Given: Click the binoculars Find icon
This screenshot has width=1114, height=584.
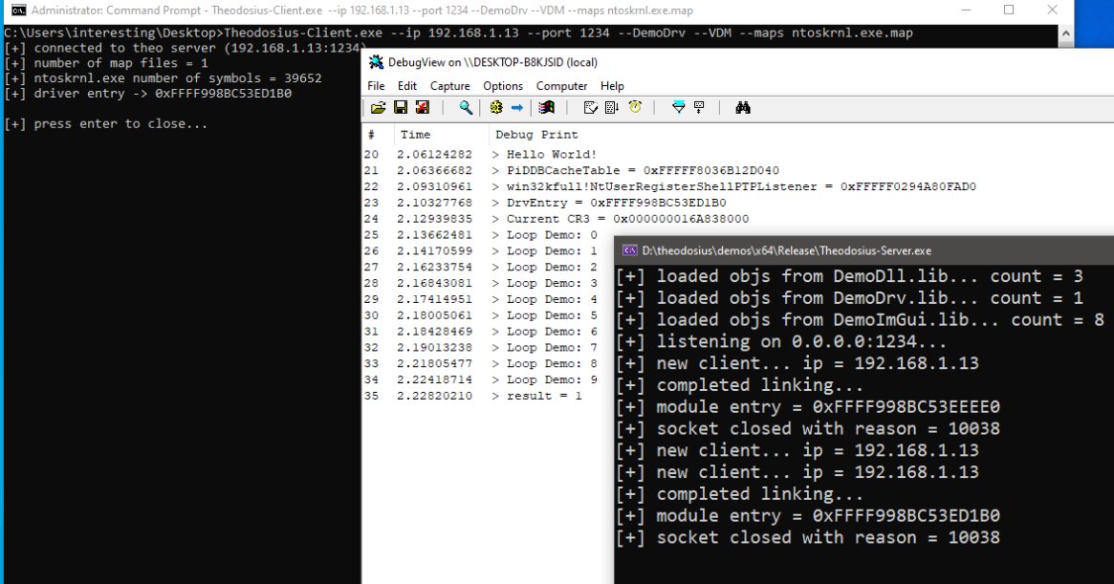Looking at the screenshot, I should pyautogui.click(x=743, y=108).
